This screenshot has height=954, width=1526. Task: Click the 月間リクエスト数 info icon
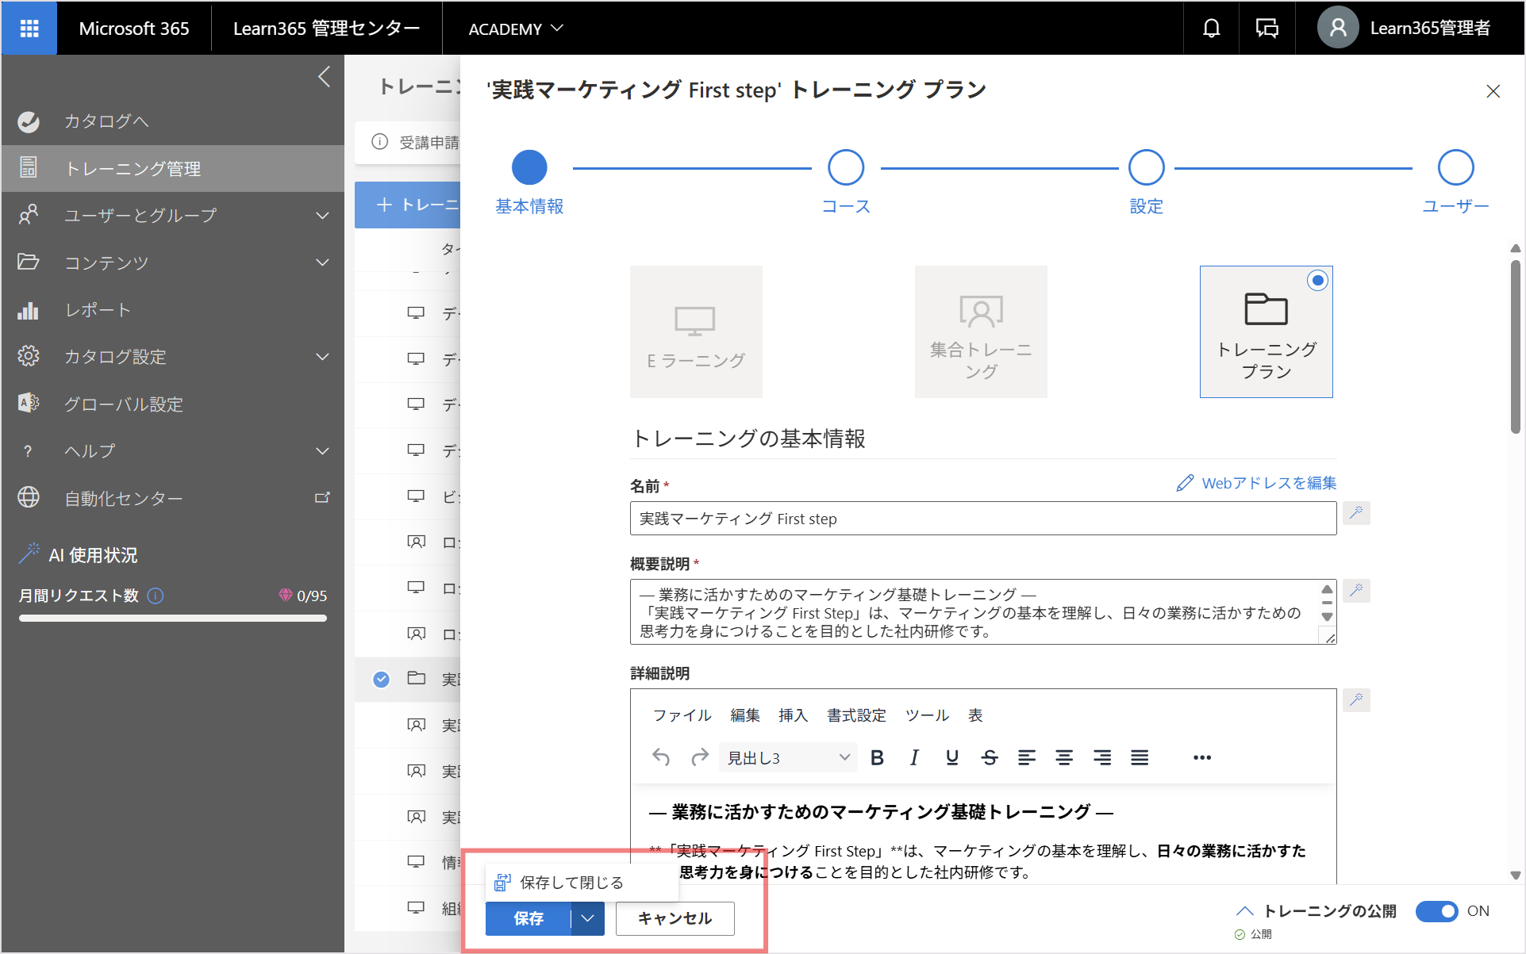pyautogui.click(x=156, y=596)
